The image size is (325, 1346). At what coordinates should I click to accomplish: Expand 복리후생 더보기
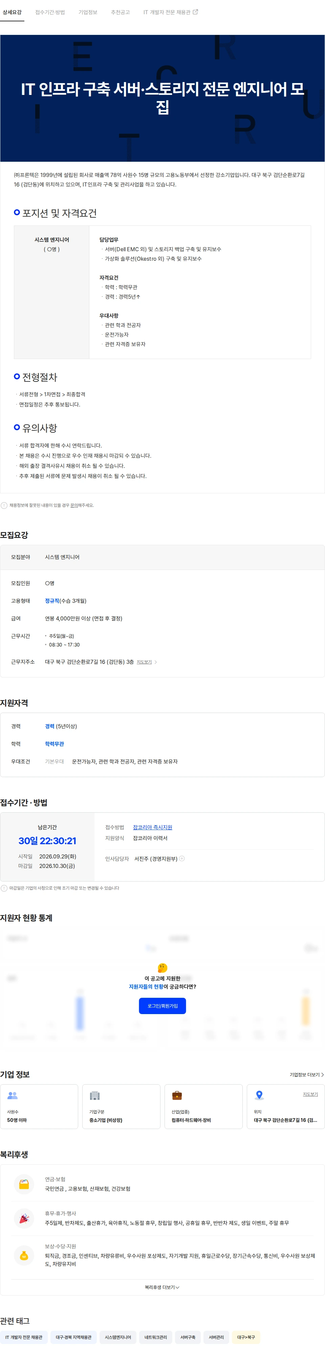pyautogui.click(x=162, y=1287)
